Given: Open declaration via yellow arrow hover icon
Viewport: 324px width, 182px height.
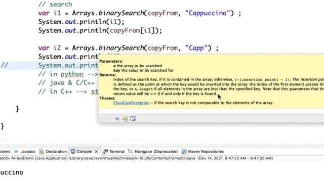Looking at the screenshot, I should (125, 119).
